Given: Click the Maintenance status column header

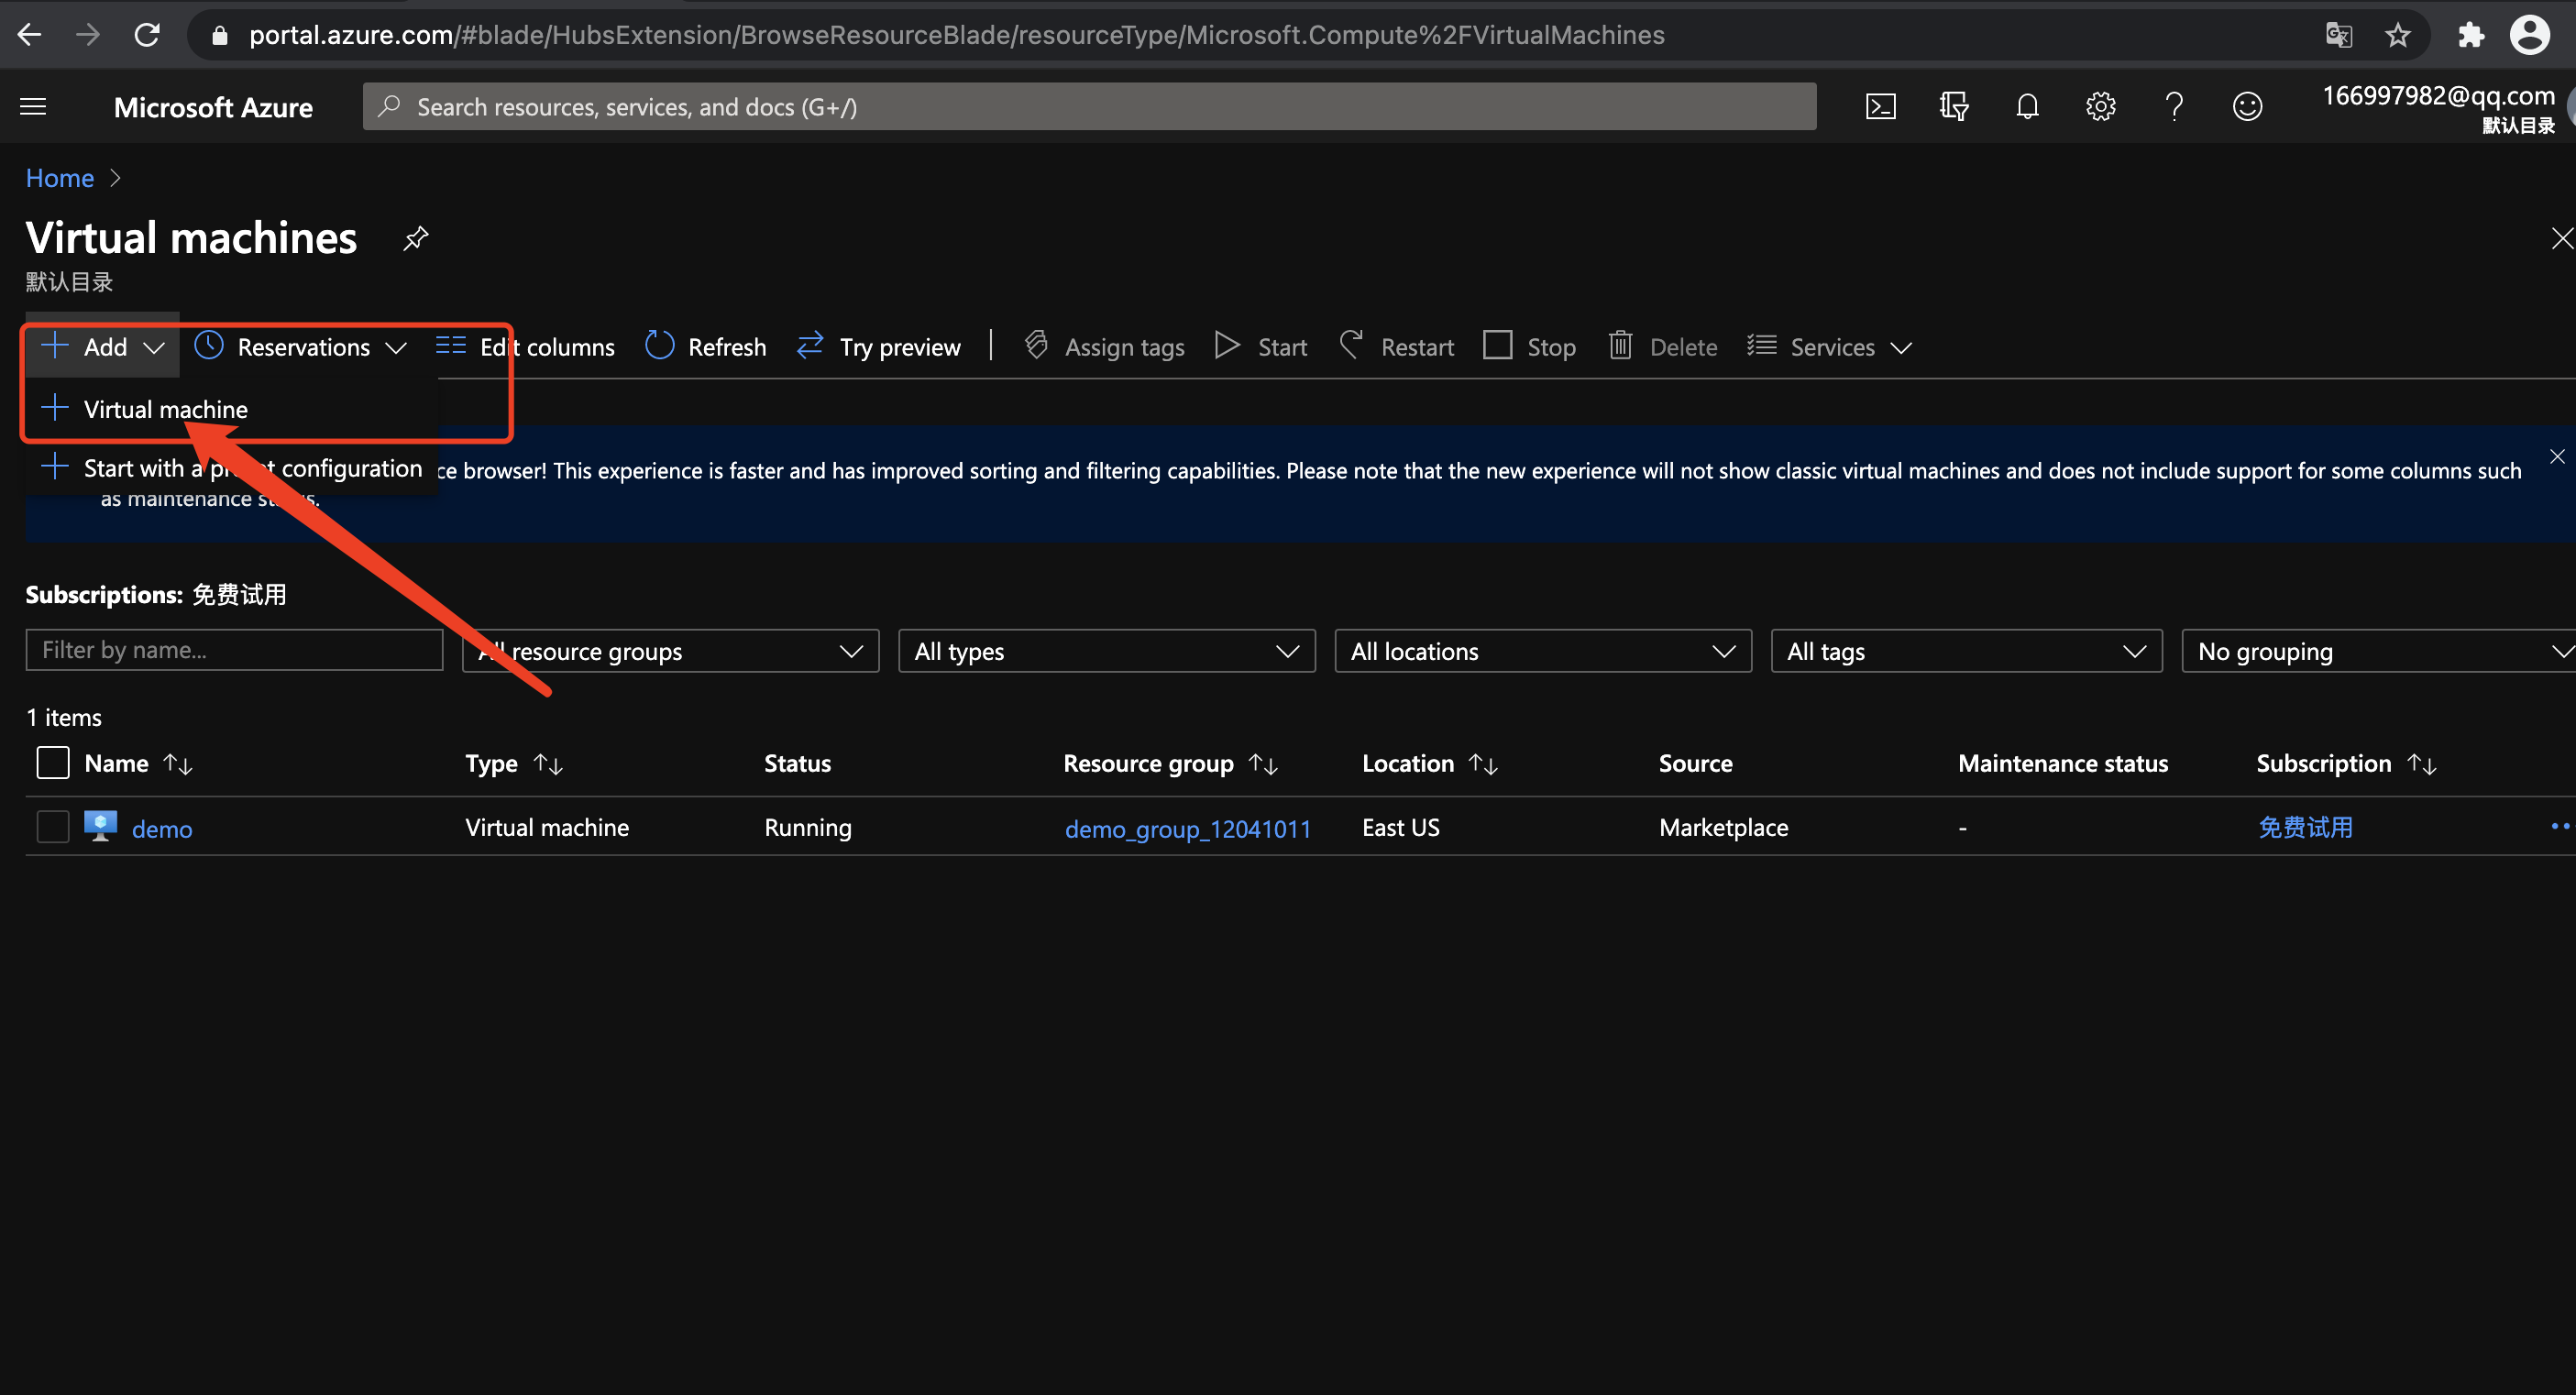Looking at the screenshot, I should click(2062, 763).
